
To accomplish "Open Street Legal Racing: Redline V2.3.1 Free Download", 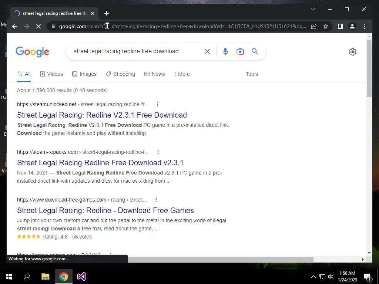I will point(102,115).
